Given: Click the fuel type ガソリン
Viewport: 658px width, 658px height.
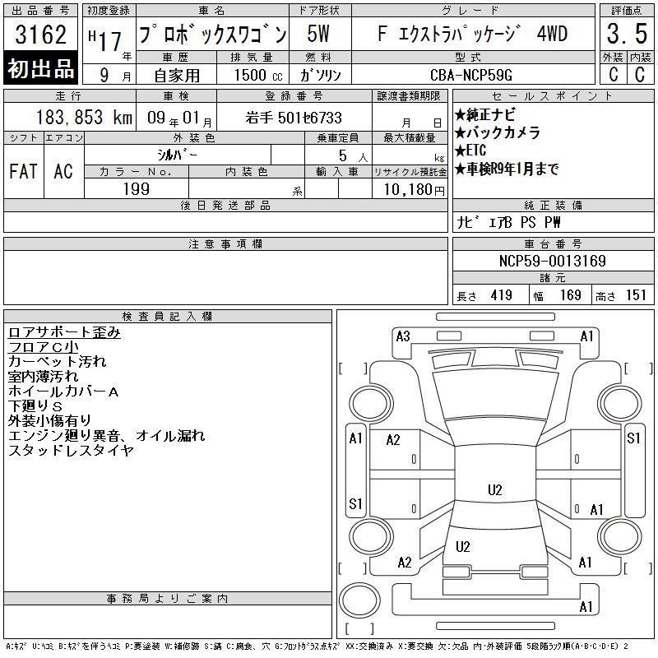Looking at the screenshot, I should 320,75.
